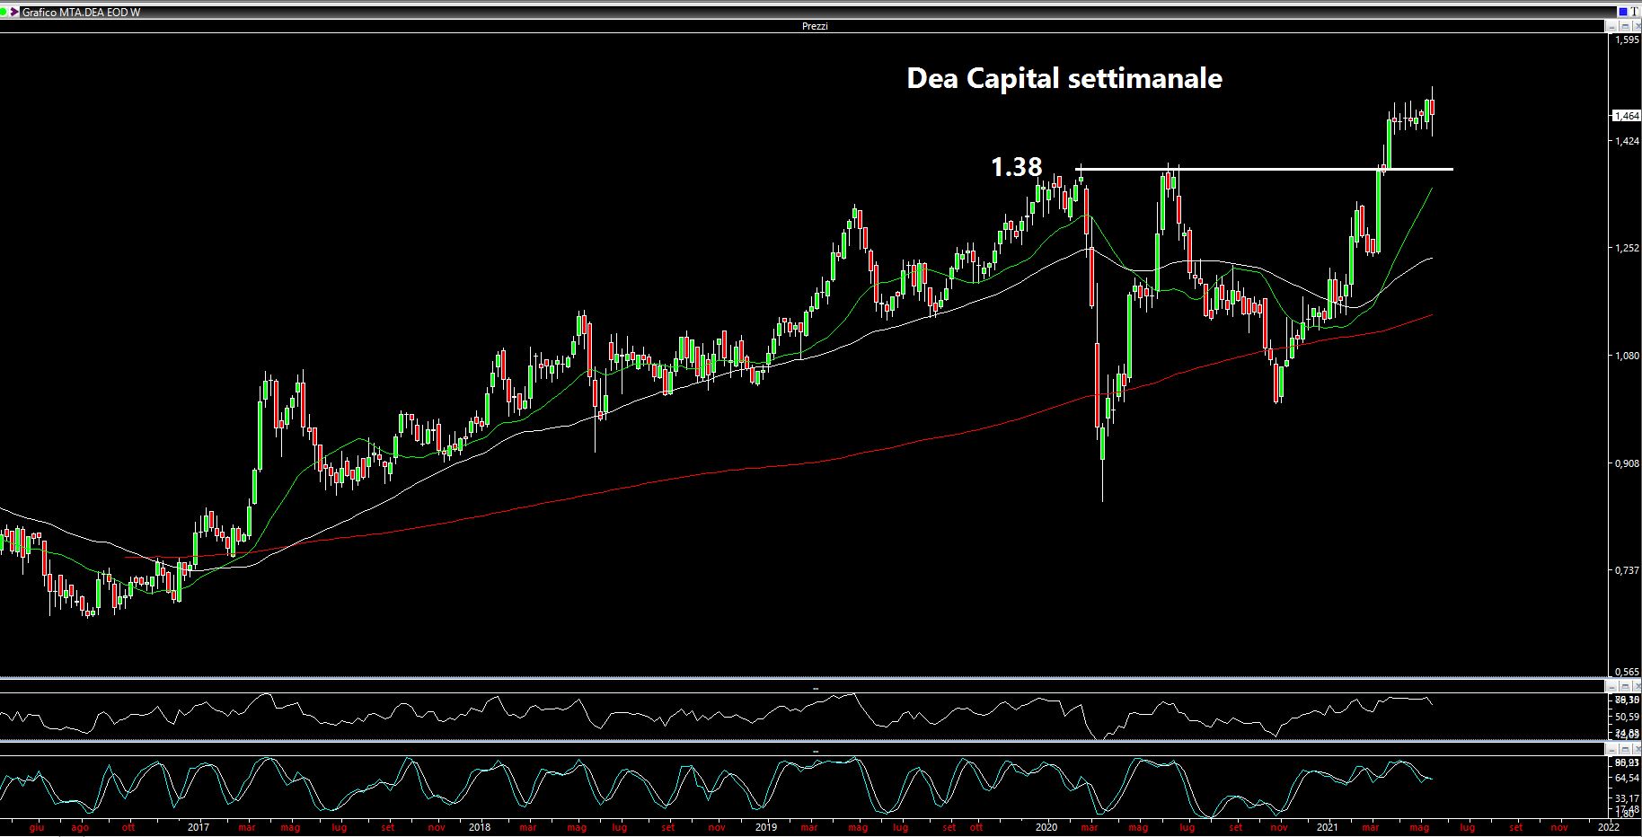Viewport: 1642px width, 837px height.
Task: Click the 2021 year label on time axis
Action: [x=1328, y=827]
